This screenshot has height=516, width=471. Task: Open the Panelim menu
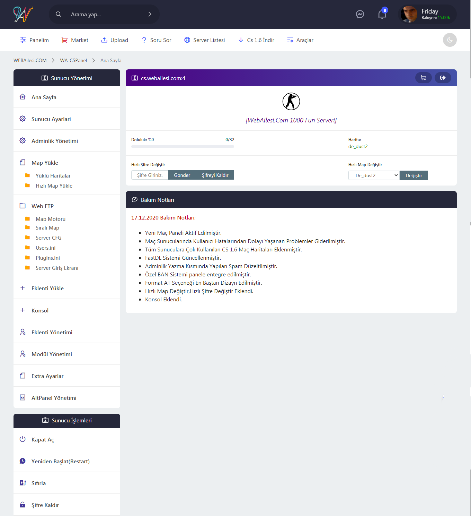click(34, 40)
